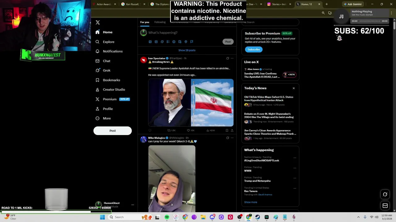This screenshot has height=222, width=396.
Task: Open Discord from the taskbar
Action: [x=212, y=217]
